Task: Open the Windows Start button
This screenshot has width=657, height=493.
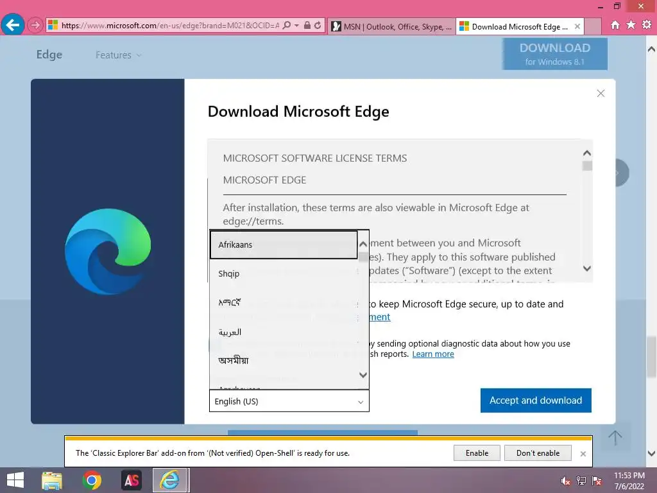Action: point(15,480)
